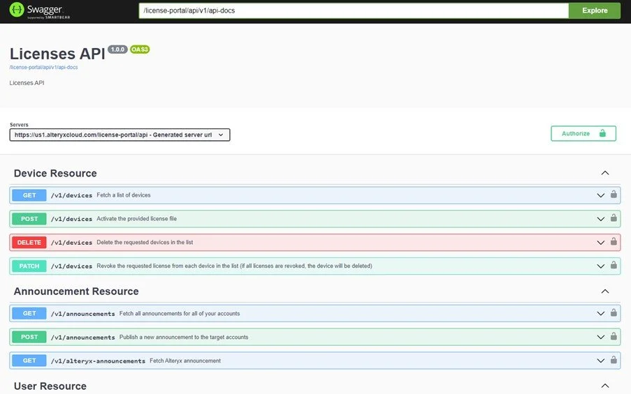
Task: Click the Swagger logo icon
Action: click(x=17, y=9)
